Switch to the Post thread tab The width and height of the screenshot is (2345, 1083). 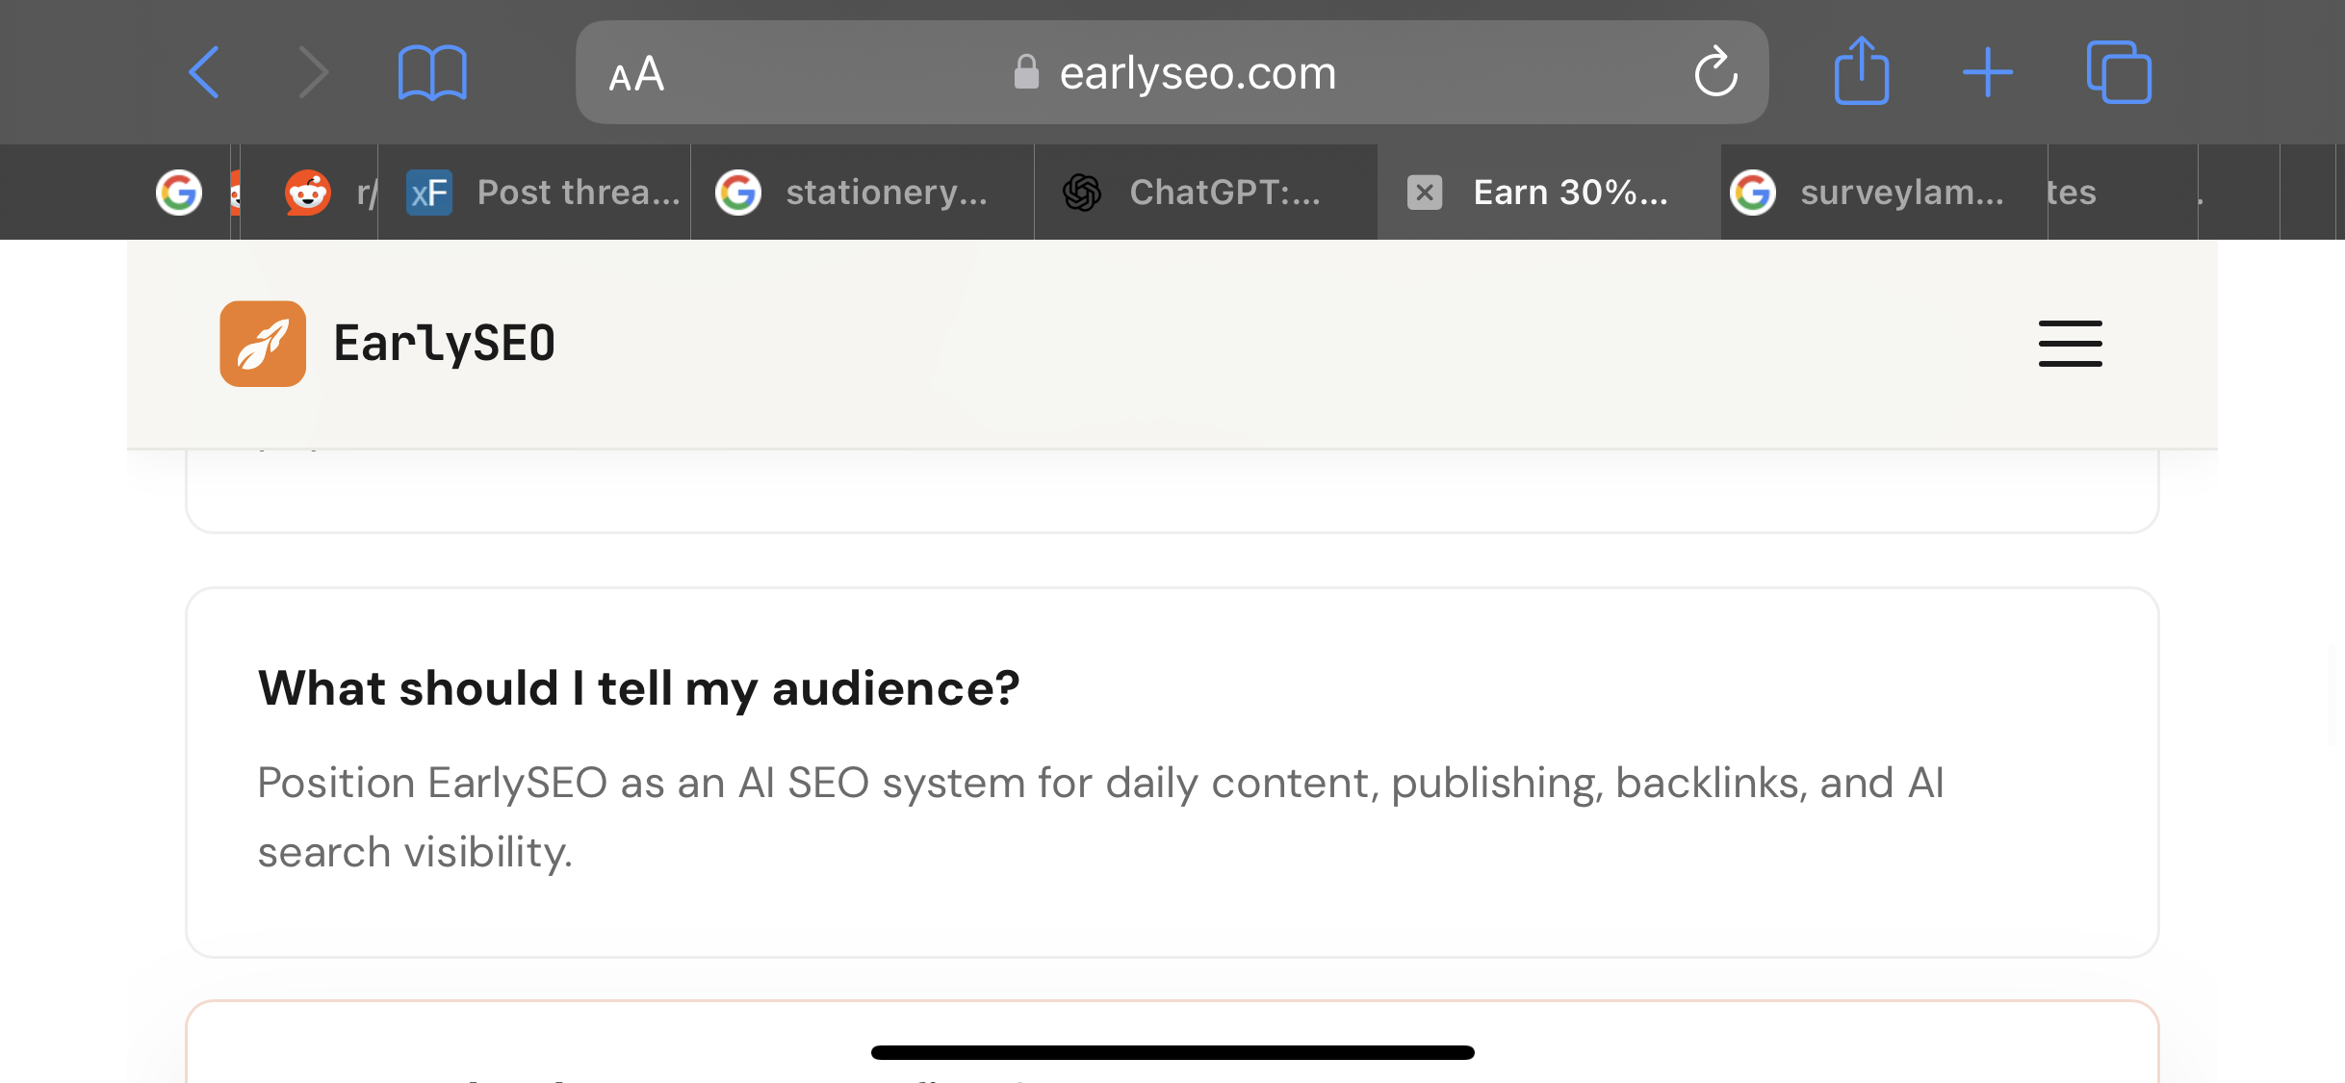click(534, 193)
